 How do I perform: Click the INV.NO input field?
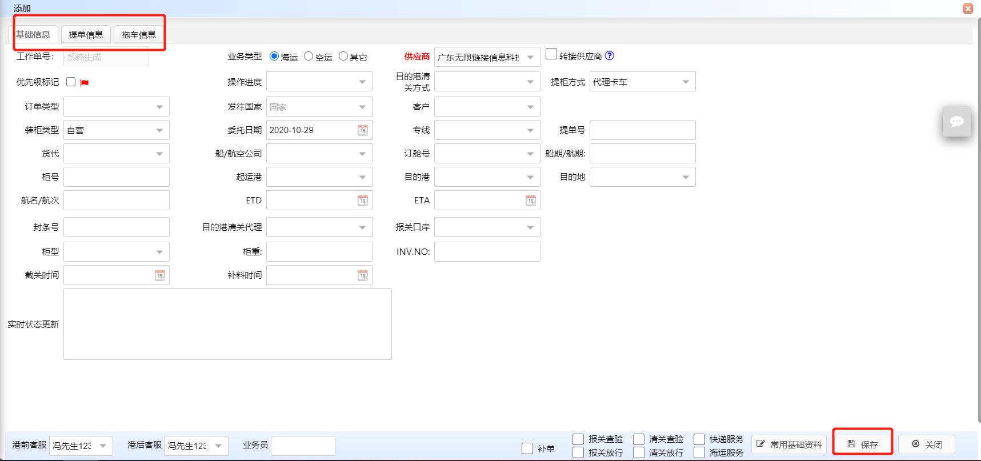tap(487, 252)
